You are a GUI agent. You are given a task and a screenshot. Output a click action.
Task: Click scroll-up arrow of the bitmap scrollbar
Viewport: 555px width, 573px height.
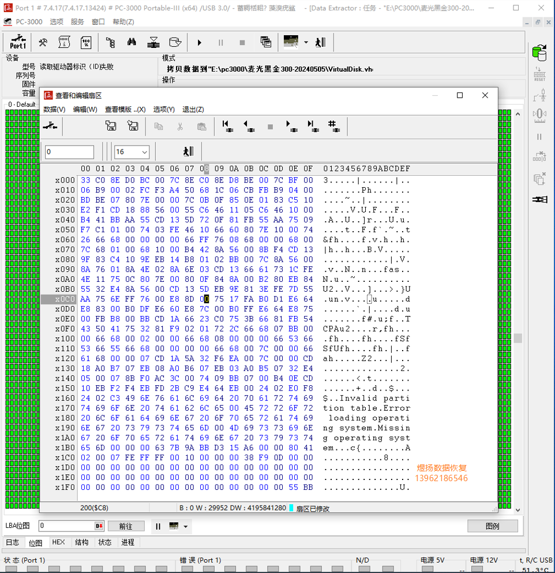point(517,114)
